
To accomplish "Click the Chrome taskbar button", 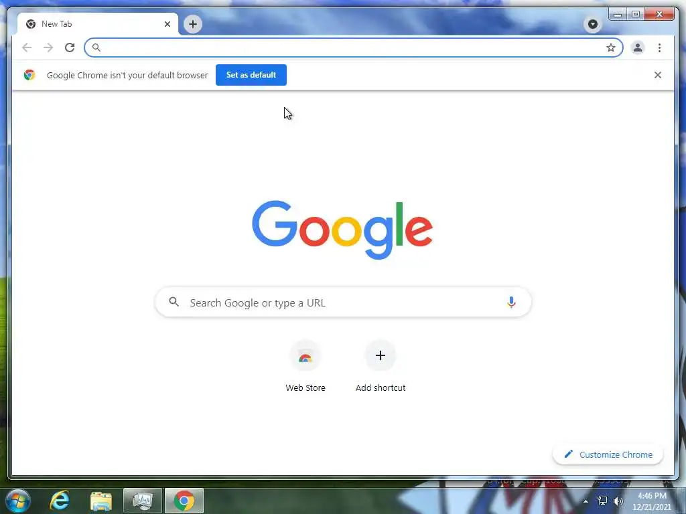I will click(184, 501).
